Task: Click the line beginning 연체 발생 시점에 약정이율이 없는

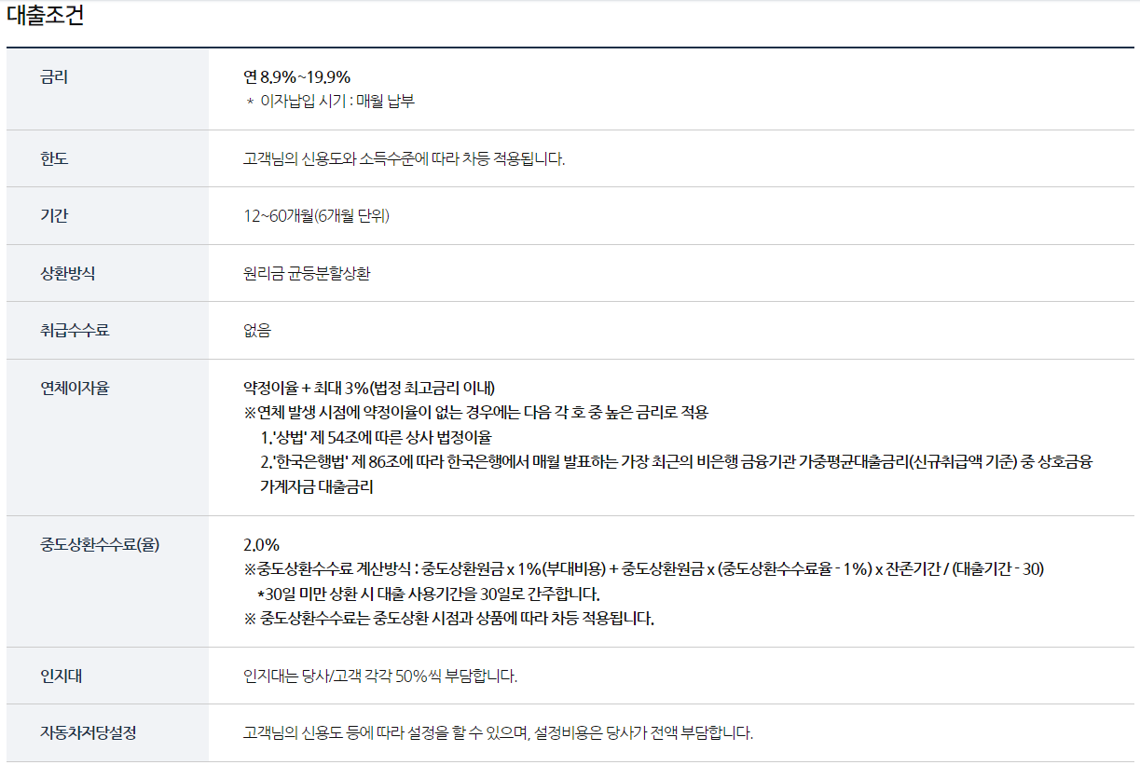Action: (476, 413)
